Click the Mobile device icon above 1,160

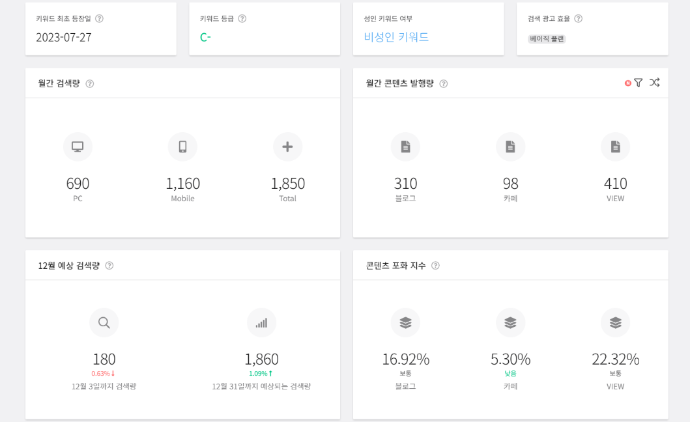tap(182, 147)
